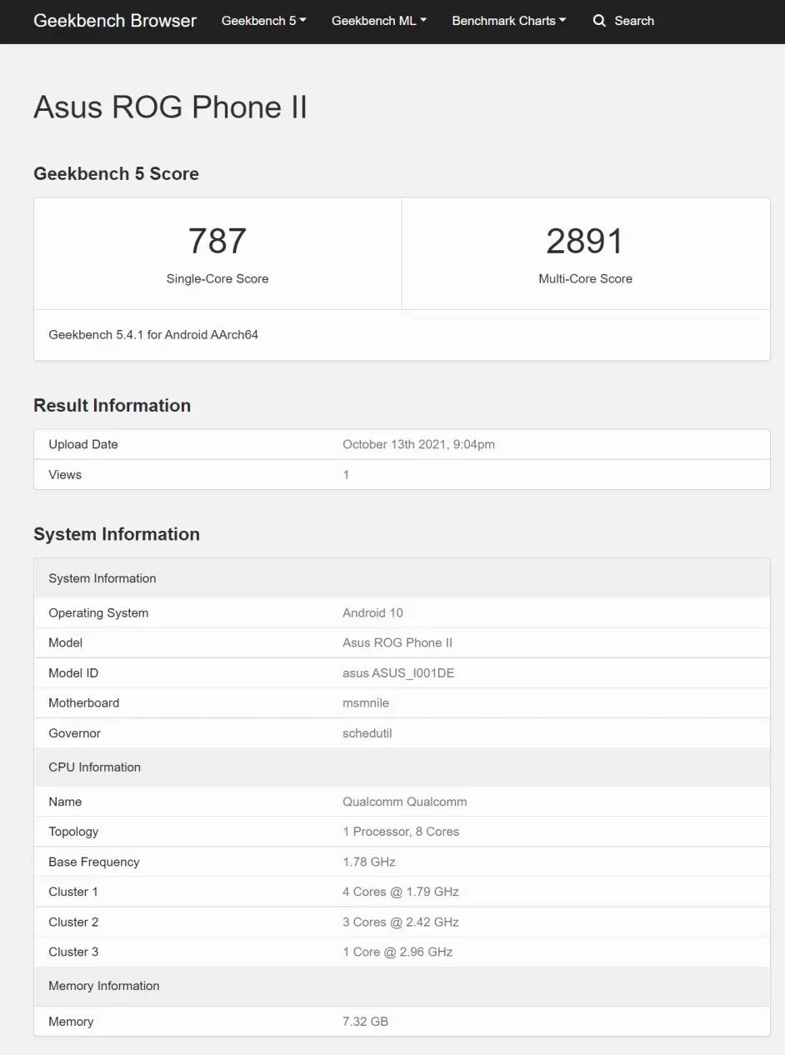Viewport: 785px width, 1055px height.
Task: Select Geekbench 5.4.1 for Android AArch64 text
Action: [x=153, y=335]
